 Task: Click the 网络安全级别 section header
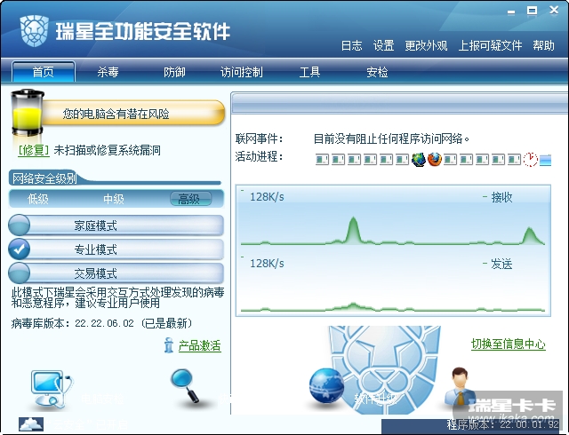[44, 178]
